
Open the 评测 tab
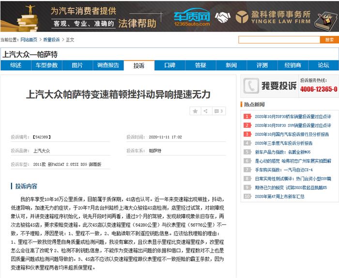262,65
